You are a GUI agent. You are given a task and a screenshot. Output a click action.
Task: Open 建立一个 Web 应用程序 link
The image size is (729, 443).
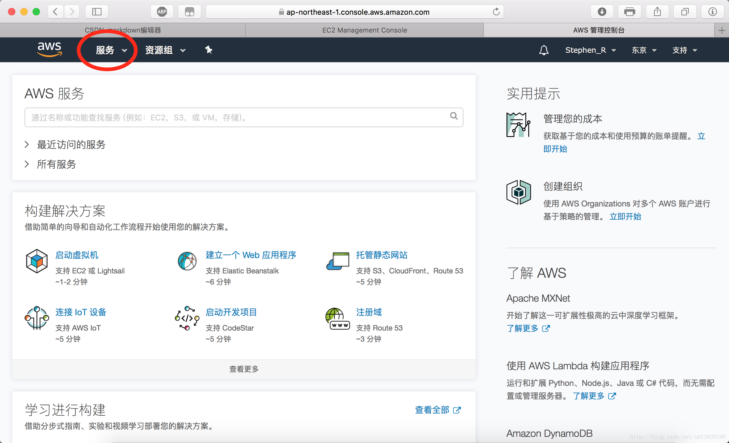click(251, 255)
